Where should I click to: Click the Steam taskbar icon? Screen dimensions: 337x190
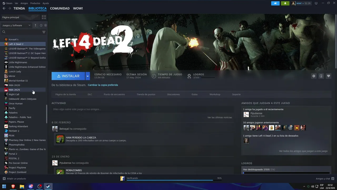tap(48, 187)
